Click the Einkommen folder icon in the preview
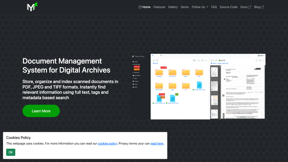 (x=172, y=72)
